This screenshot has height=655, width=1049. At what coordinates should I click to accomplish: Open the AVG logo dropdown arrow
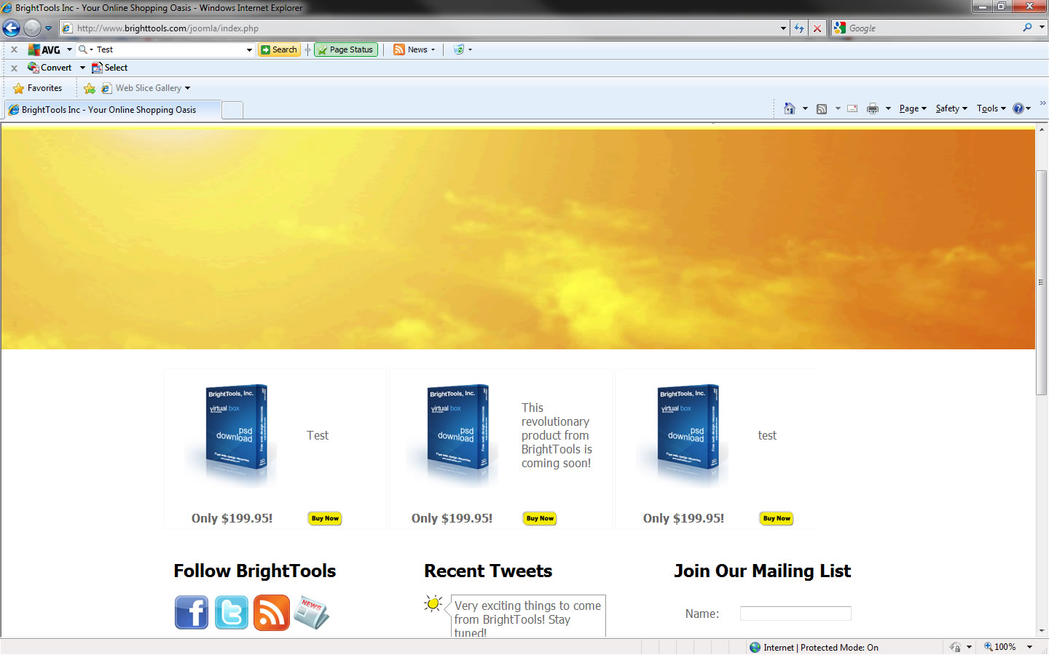click(x=69, y=49)
